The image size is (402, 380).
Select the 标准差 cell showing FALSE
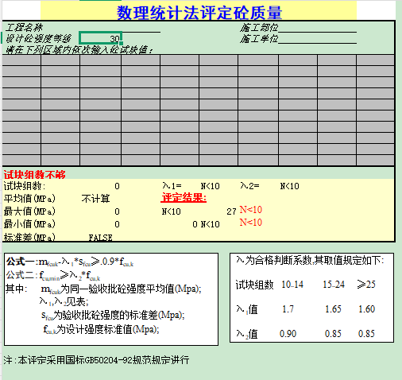(x=100, y=237)
